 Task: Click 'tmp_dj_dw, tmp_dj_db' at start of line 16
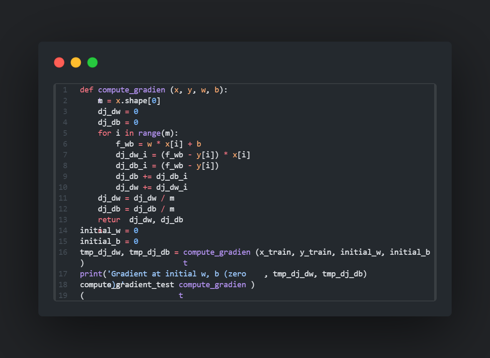(x=125, y=252)
